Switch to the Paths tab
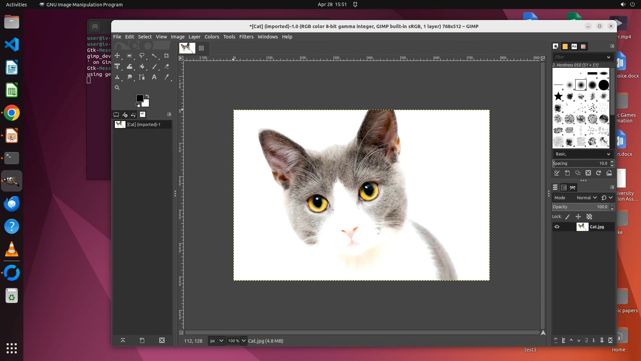The width and height of the screenshot is (641, 361). tap(573, 188)
